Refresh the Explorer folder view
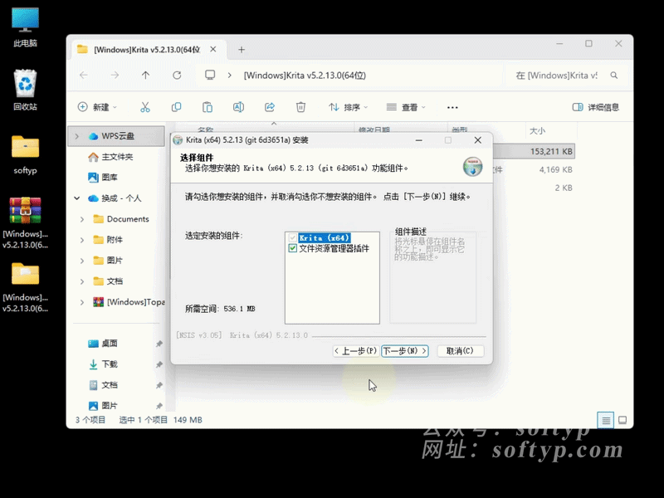 pos(177,76)
